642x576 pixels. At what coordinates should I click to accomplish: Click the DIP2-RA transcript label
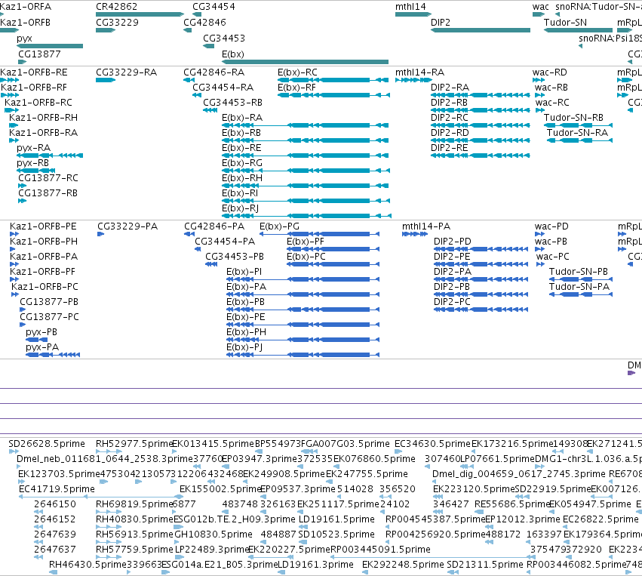pyautogui.click(x=450, y=88)
